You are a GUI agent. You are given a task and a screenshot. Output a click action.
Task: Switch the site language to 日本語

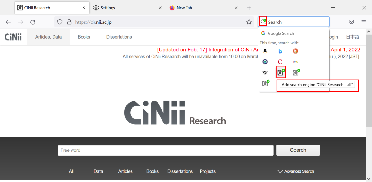353,37
